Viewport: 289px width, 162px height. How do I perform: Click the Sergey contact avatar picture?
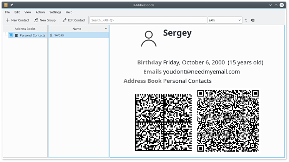coord(148,39)
